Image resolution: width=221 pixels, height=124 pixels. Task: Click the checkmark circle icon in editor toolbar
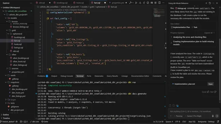click(148, 3)
